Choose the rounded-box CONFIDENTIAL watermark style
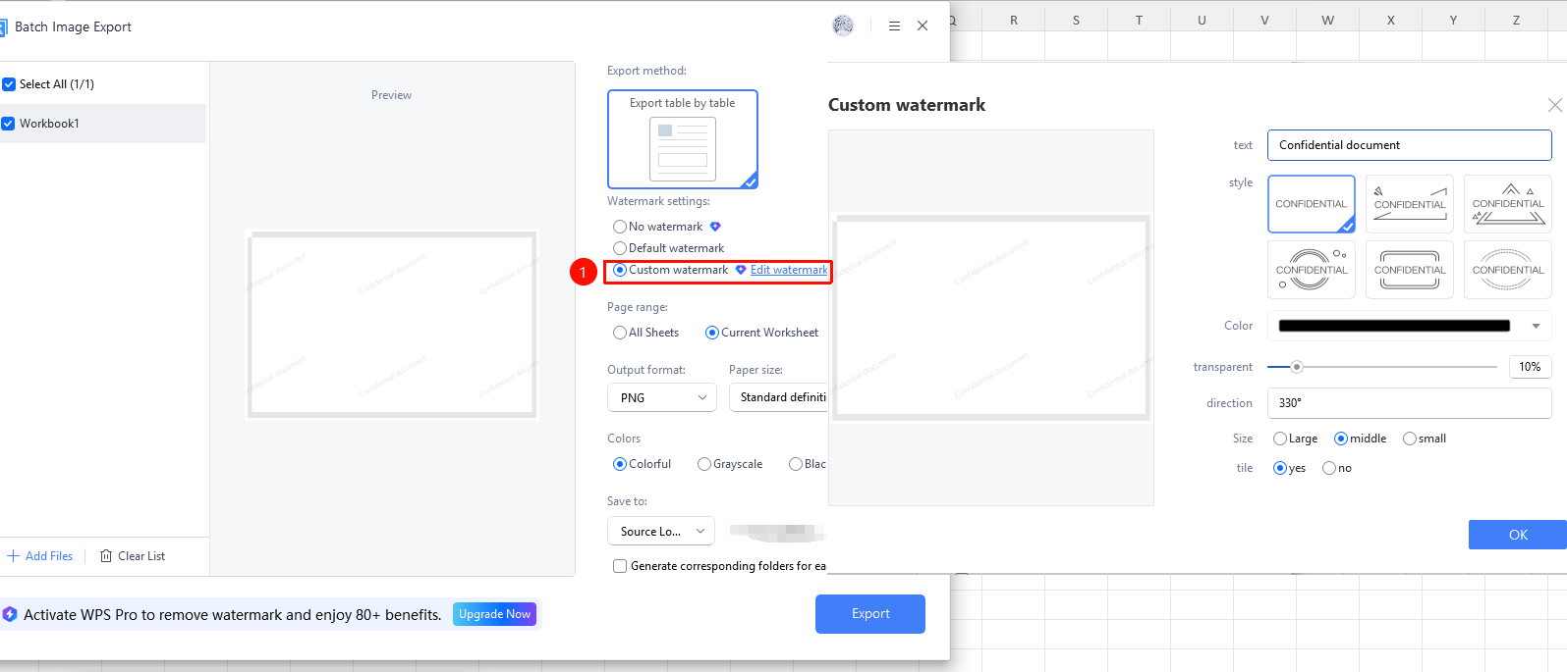1567x672 pixels. 1410,270
